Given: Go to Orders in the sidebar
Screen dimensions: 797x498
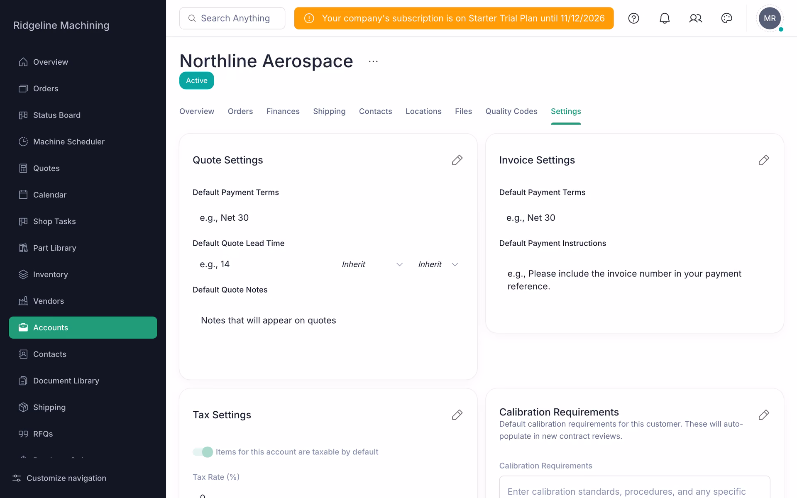Looking at the screenshot, I should 83,88.
